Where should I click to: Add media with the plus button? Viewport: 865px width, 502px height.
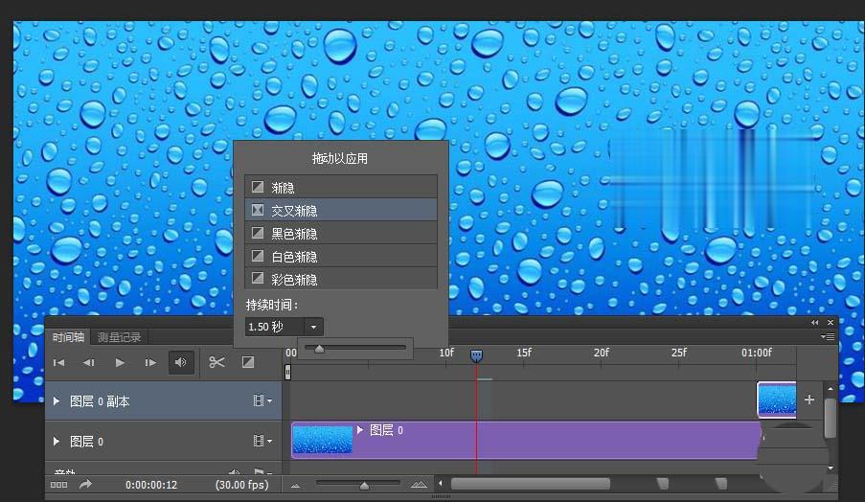tap(809, 399)
